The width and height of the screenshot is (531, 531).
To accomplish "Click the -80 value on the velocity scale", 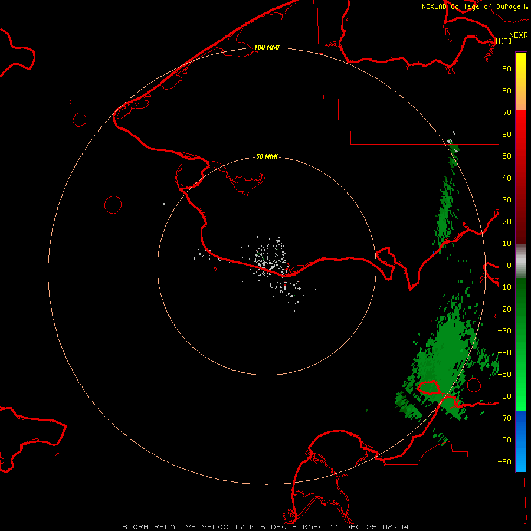I will 504,440.
